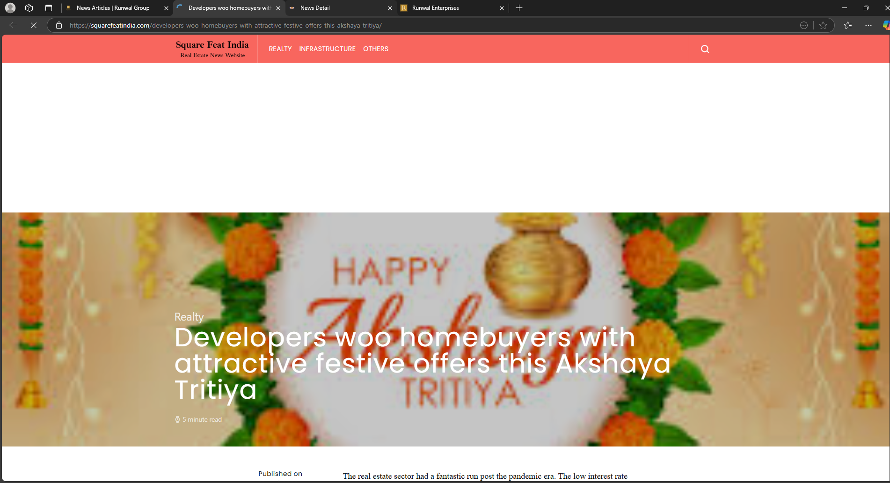View site information via the lock icon
The height and width of the screenshot is (483, 890).
click(x=59, y=25)
